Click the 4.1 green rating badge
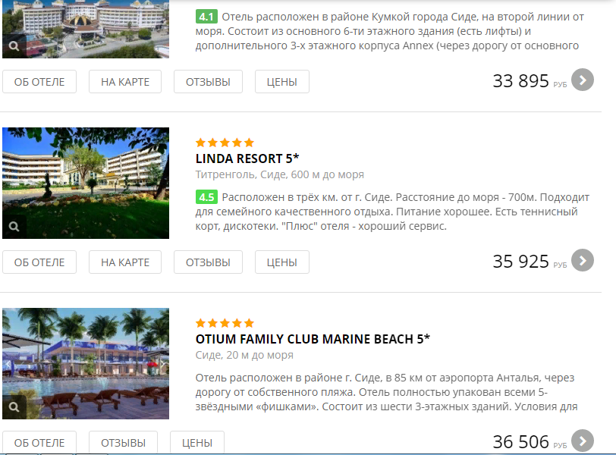 (x=206, y=17)
